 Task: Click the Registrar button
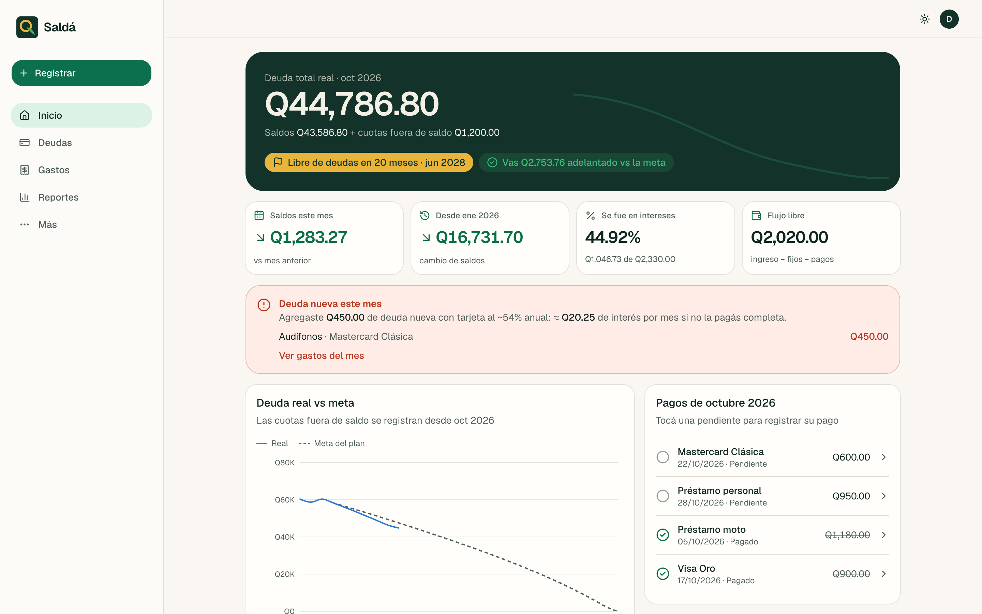point(81,73)
